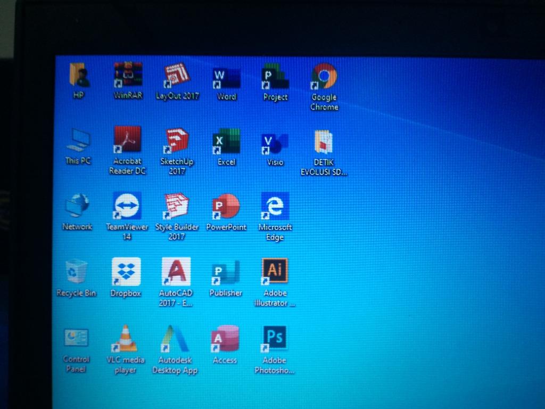Viewport: 545px width, 409px height.
Task: Select the LayOut 2017 shortcut icon
Action: click(177, 75)
